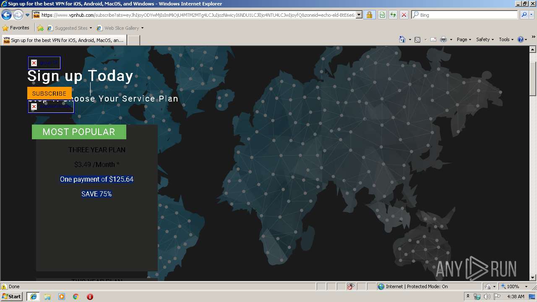537x302 pixels.
Task: Select the MOST POPULAR green banner
Action: point(79,132)
